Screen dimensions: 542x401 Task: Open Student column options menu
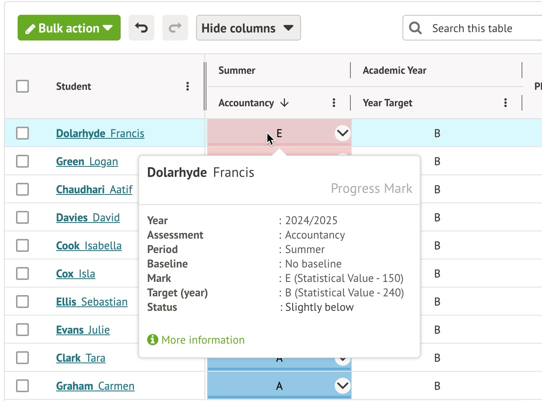pos(187,86)
